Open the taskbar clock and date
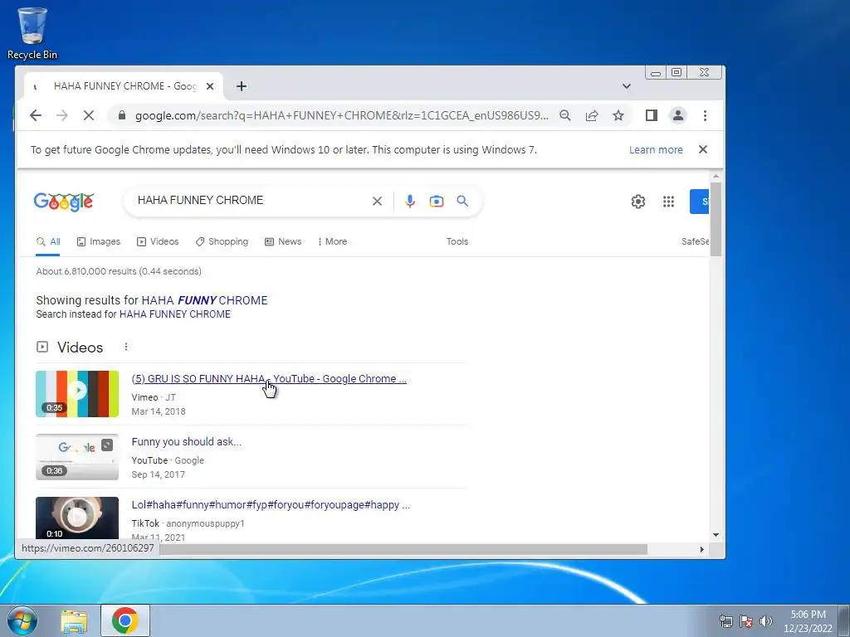This screenshot has height=637, width=850. [808, 621]
